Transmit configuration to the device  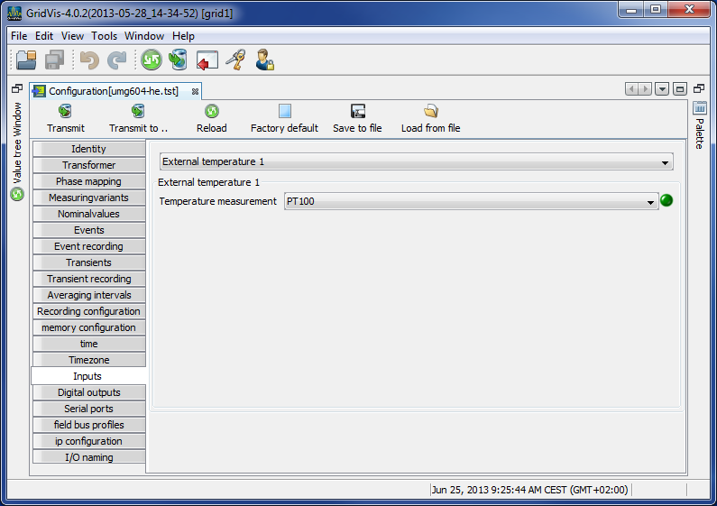coord(66,118)
